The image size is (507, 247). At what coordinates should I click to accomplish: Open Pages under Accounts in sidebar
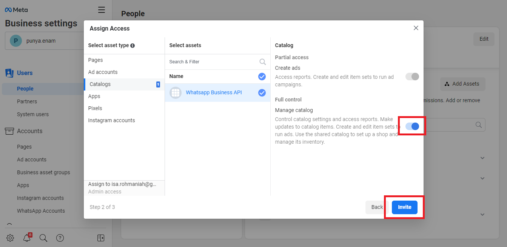point(24,147)
